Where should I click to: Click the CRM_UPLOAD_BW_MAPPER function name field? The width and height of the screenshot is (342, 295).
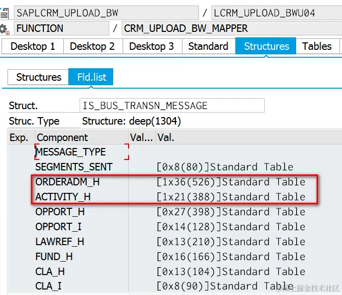[232, 28]
